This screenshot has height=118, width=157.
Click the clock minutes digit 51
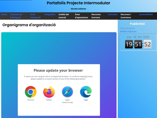[x=138, y=44]
